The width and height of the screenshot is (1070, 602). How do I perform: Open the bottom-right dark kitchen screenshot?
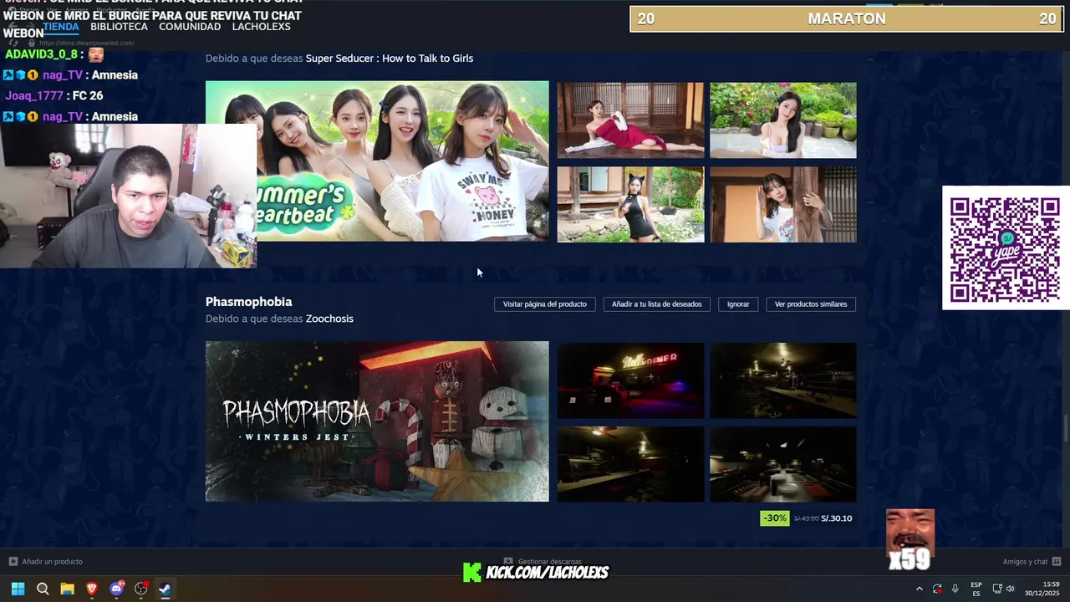(783, 465)
